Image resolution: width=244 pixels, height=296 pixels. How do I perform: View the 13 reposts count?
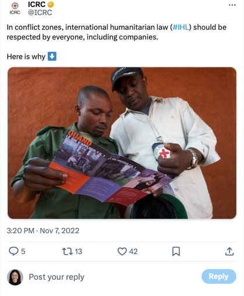pyautogui.click(x=79, y=251)
